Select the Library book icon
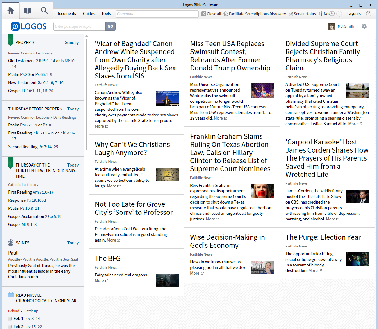Image resolution: width=378 pixels, height=329 pixels. pyautogui.click(x=27, y=10)
